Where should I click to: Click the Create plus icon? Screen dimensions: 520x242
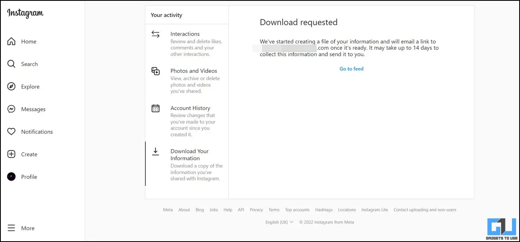(x=11, y=154)
